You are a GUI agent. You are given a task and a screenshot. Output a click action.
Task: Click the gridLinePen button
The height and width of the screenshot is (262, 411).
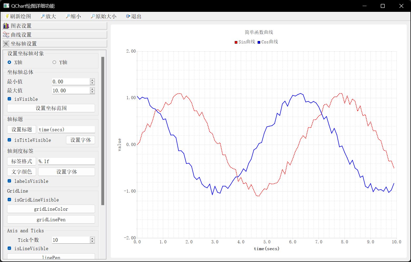(51, 219)
